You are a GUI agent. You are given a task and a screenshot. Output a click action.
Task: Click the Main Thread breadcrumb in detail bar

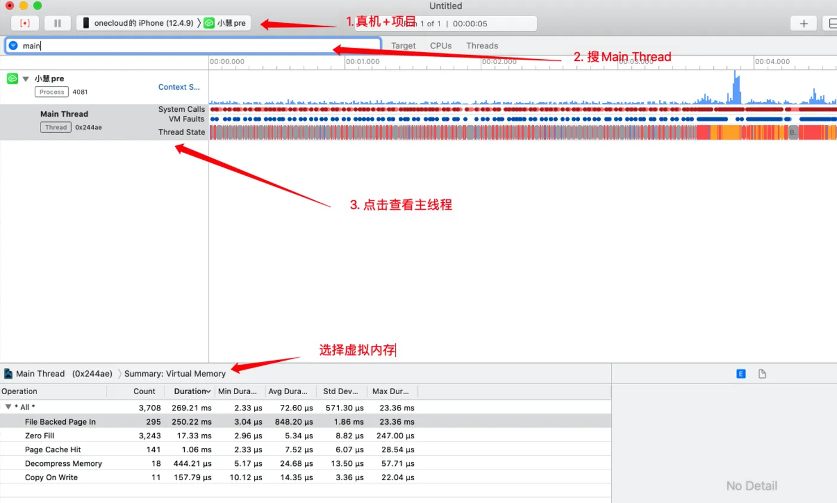tap(40, 374)
